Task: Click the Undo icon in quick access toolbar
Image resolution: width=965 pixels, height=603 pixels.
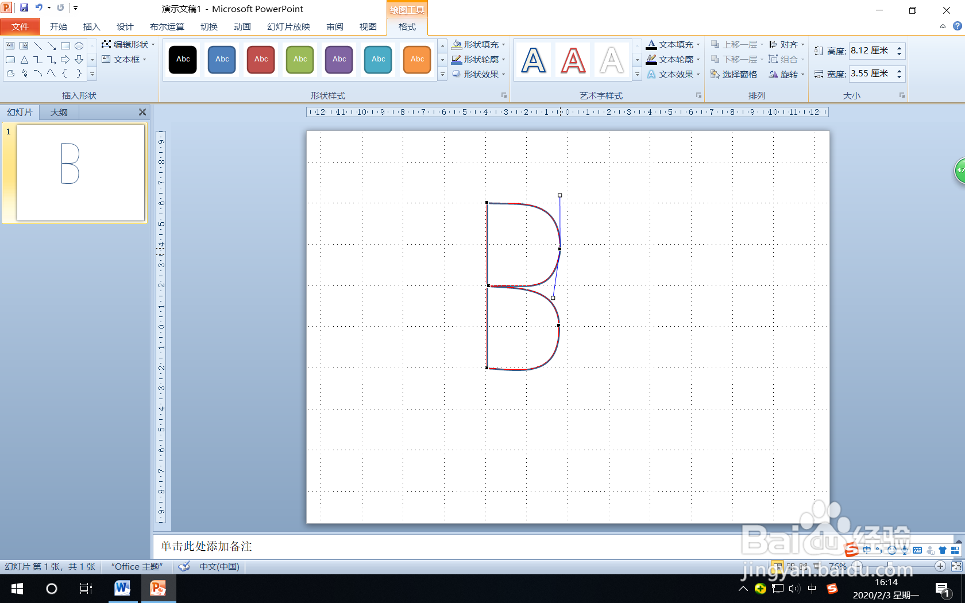Action: 38,7
